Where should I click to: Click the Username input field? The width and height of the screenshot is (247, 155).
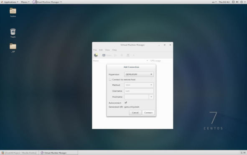[139, 91]
